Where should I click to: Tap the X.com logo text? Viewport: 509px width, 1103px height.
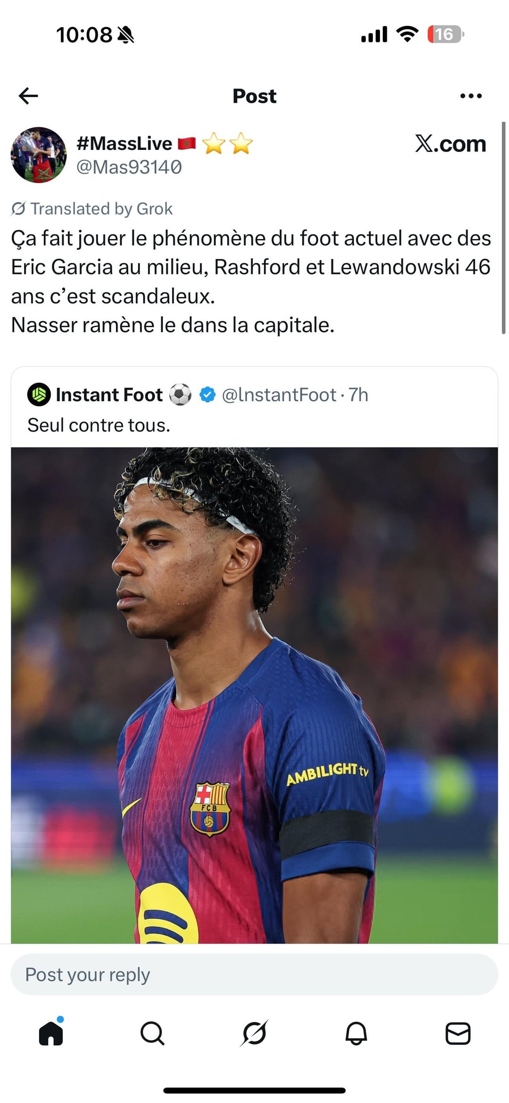[x=450, y=144]
